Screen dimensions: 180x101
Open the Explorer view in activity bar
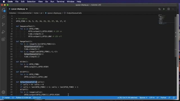coord(3,10)
